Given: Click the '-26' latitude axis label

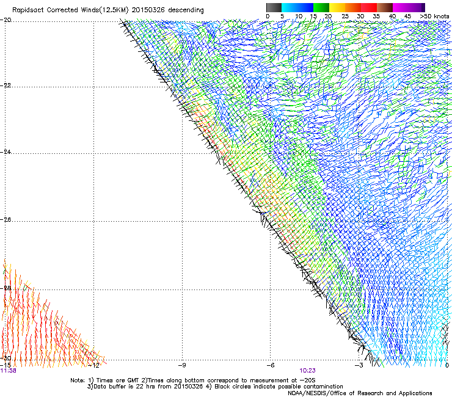Looking at the screenshot, I should (x=5, y=220).
